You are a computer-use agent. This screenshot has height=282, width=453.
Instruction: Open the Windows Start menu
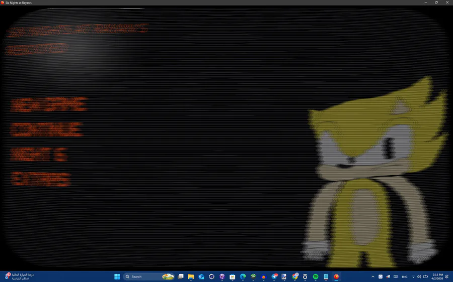point(117,276)
